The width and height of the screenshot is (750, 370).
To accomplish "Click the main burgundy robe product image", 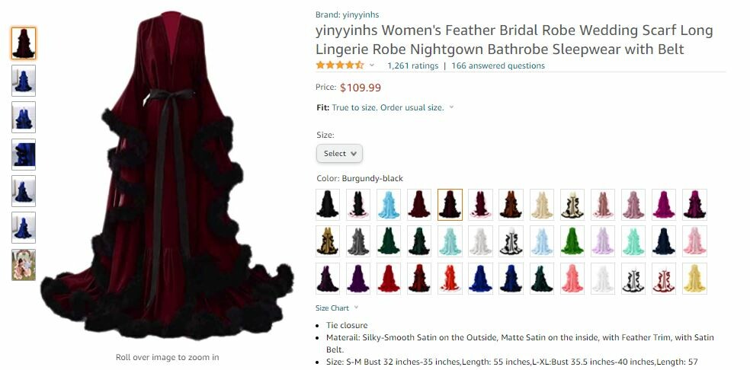I will coord(168,174).
